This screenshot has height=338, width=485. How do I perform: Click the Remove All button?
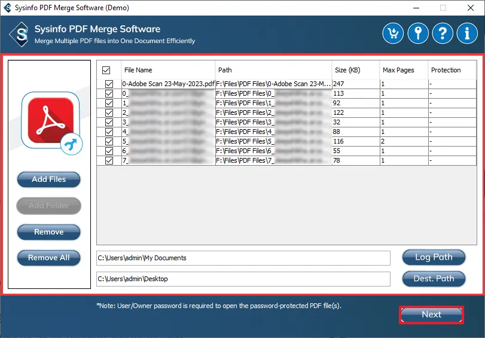49,258
